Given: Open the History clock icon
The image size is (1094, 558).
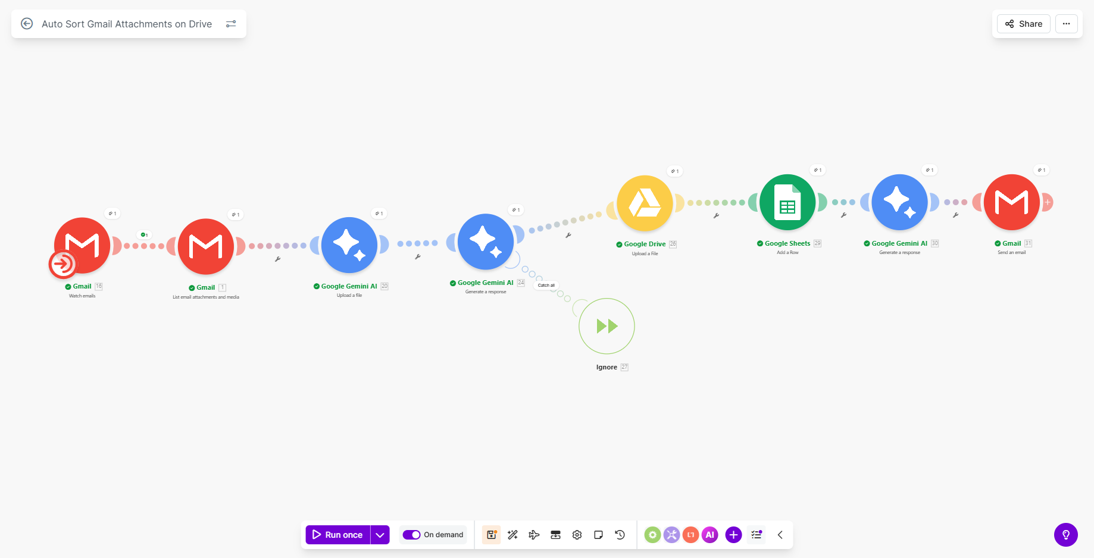Looking at the screenshot, I should [620, 535].
